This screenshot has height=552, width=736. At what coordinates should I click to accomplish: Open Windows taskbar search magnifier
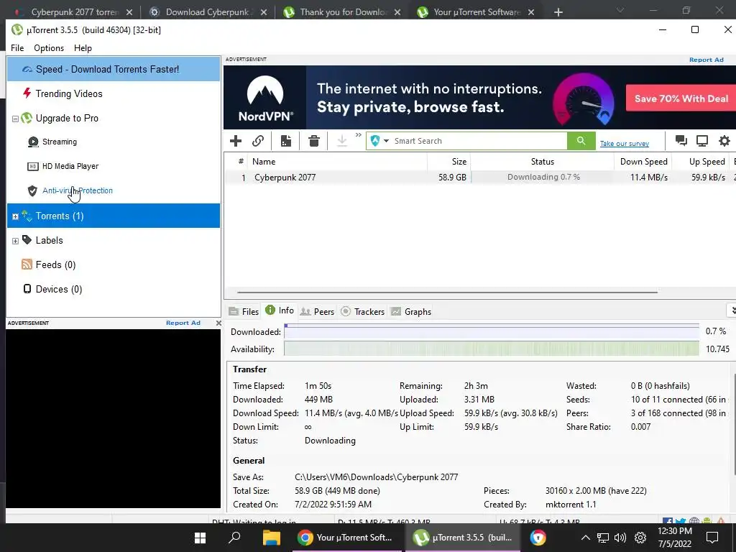pos(234,538)
